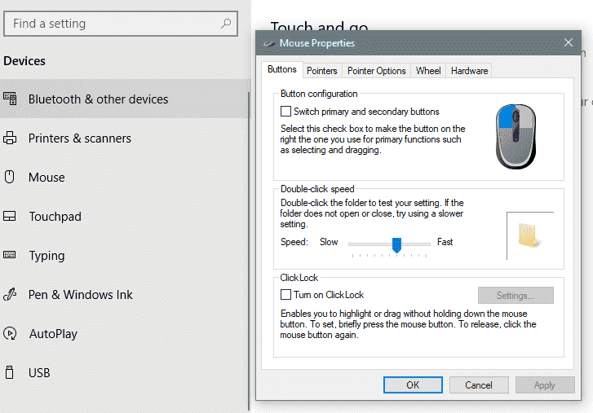Click the test folder icon for double-click speed
Screen dimensions: 593x413
[529, 235]
